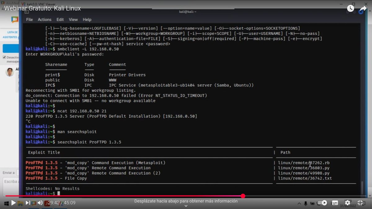Exit full screen mode
Screen dimensions: 372x209
[360, 203]
